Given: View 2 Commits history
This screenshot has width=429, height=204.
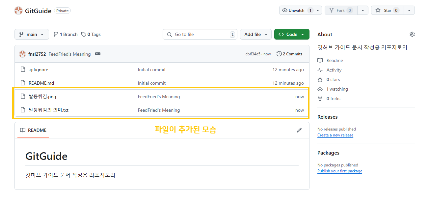Looking at the screenshot, I should [x=289, y=54].
